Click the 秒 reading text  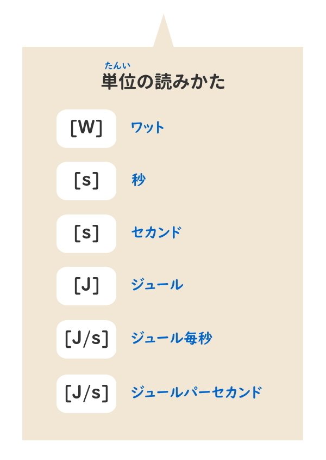click(x=139, y=180)
